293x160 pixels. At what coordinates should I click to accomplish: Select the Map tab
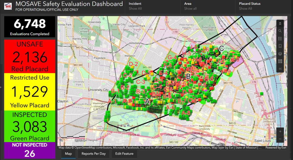(x=68, y=154)
